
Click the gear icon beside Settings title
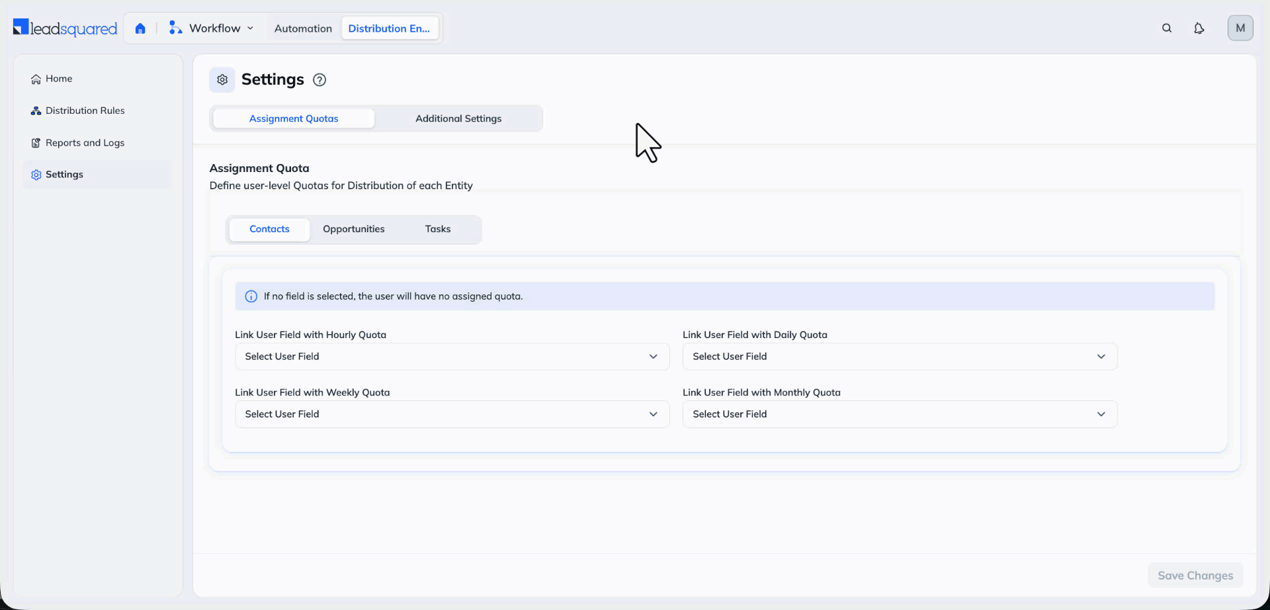pos(222,79)
